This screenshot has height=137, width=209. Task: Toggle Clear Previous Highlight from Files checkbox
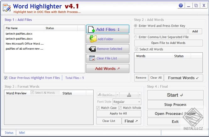coord(6,78)
